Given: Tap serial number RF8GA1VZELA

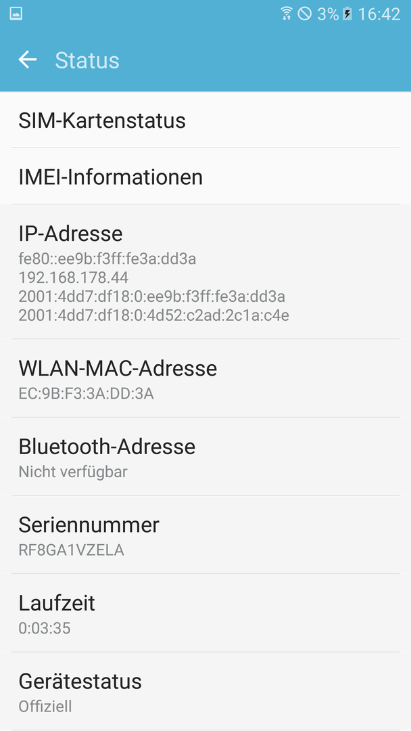Looking at the screenshot, I should click(x=71, y=550).
